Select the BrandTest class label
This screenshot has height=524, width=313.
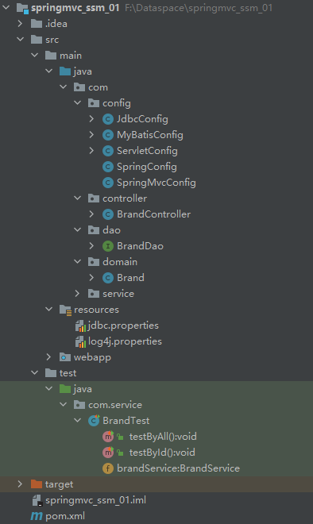point(126,421)
